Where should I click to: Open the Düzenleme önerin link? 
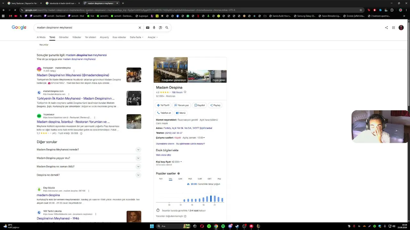point(165,144)
